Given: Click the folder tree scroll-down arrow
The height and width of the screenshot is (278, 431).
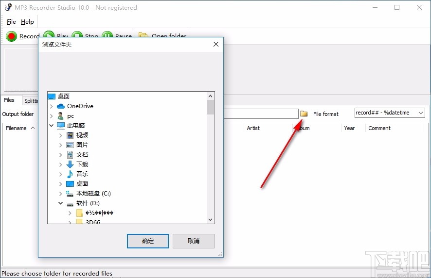Looking at the screenshot, I should [210, 220].
